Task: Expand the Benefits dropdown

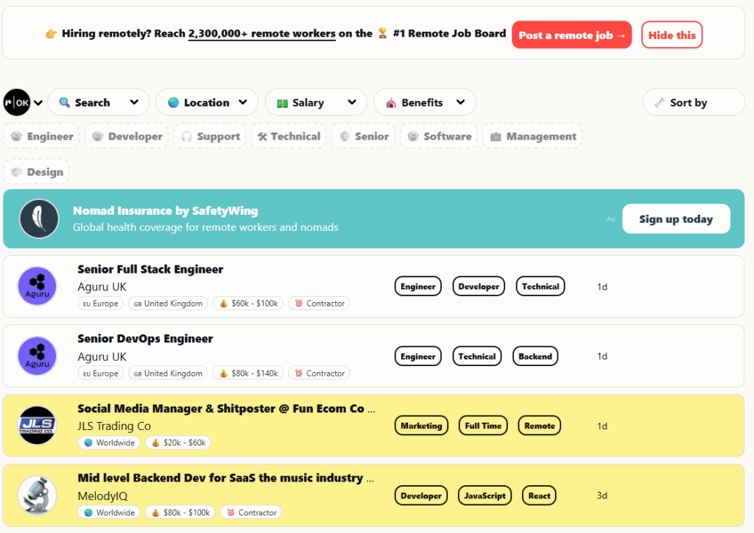Action: 424,102
